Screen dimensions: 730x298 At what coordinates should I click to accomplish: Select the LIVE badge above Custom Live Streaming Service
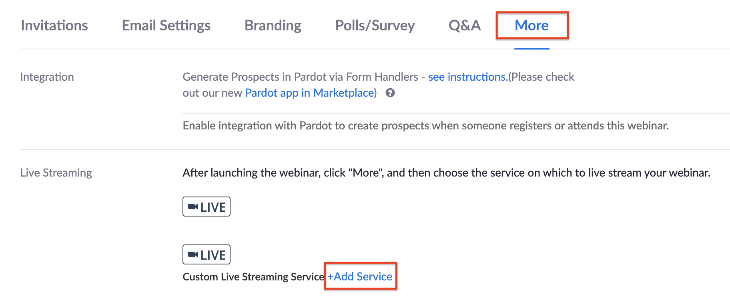click(x=207, y=254)
